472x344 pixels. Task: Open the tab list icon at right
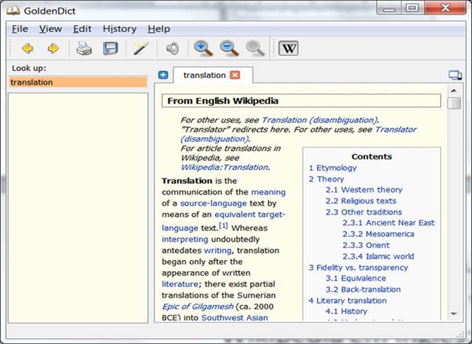pyautogui.click(x=455, y=75)
